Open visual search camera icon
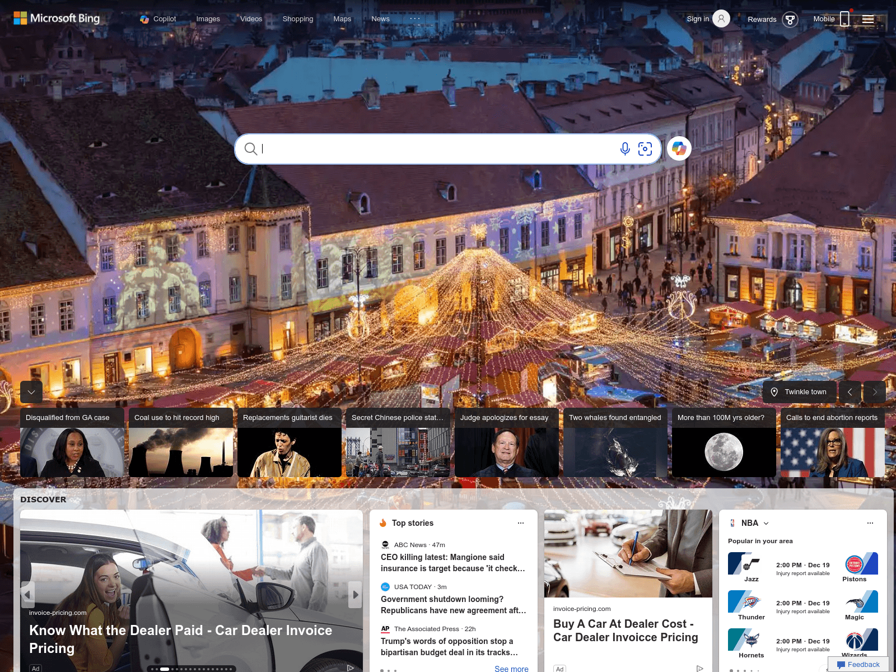This screenshot has width=896, height=672. (645, 149)
